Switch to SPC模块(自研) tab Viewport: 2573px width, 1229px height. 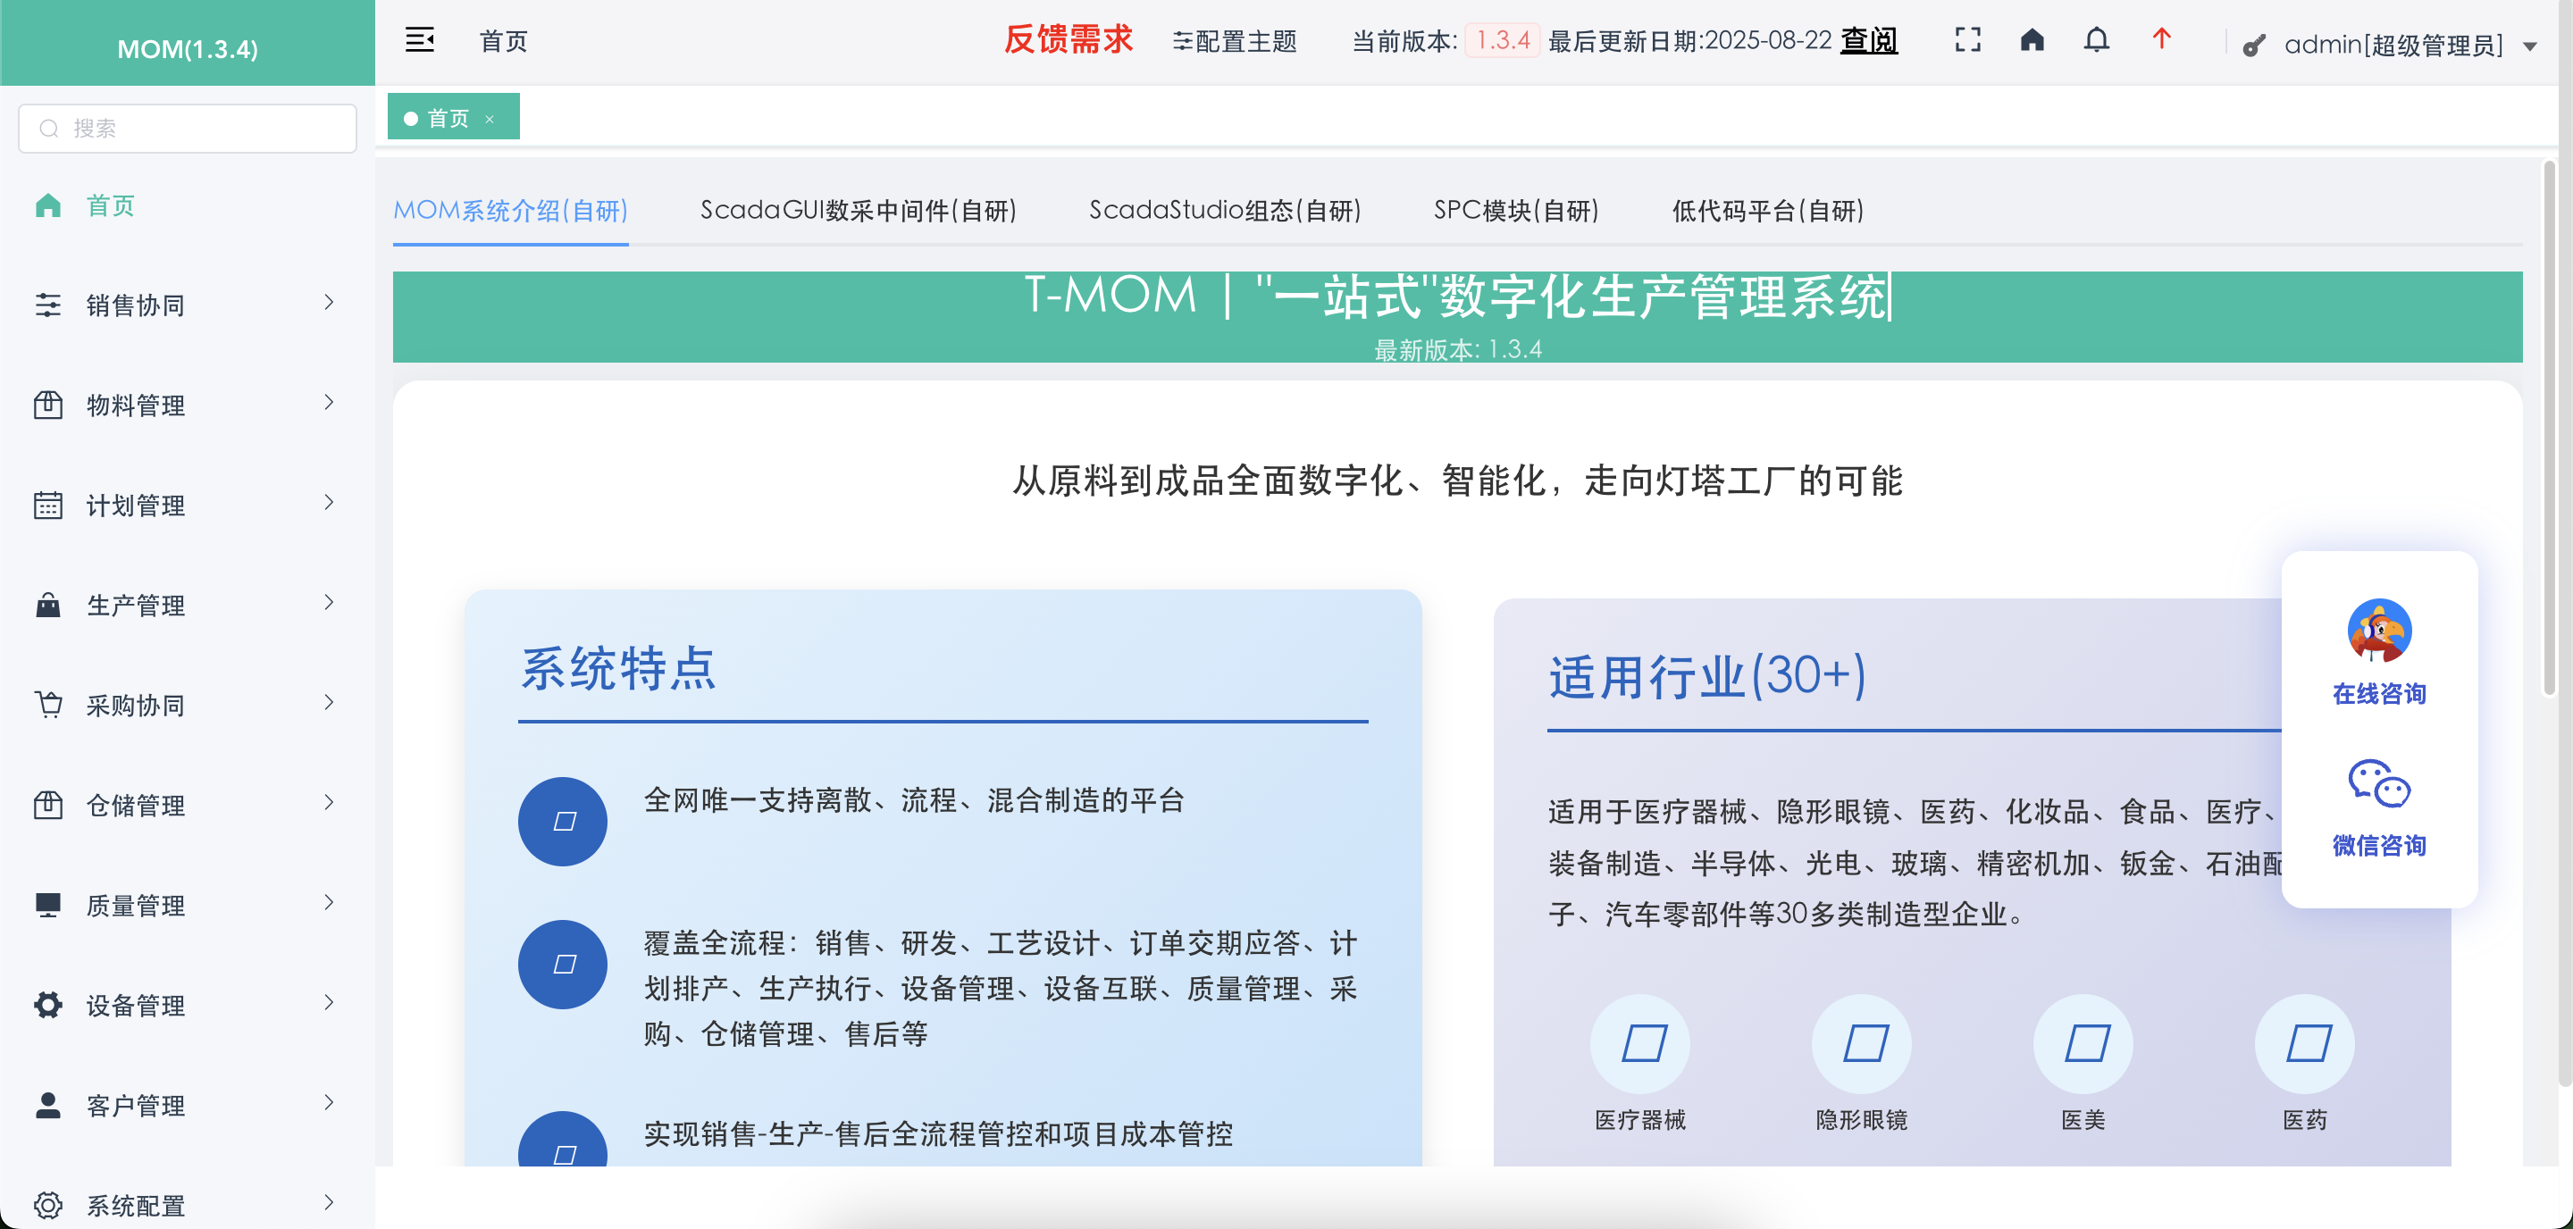pyautogui.click(x=1516, y=211)
